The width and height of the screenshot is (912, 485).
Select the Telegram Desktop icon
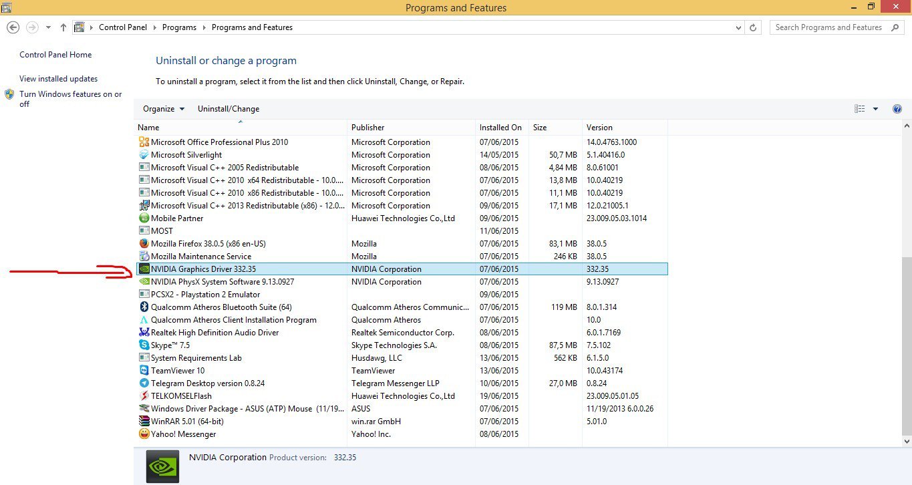(144, 383)
